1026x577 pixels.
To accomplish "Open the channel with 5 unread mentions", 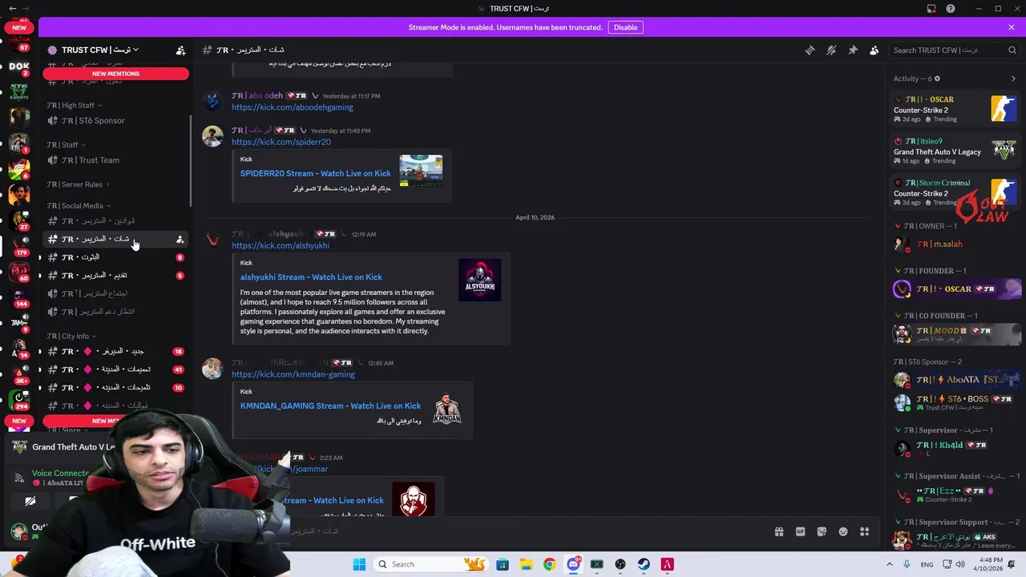I will point(116,276).
